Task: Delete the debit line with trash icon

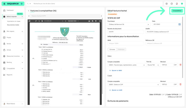Action: click(180, 65)
